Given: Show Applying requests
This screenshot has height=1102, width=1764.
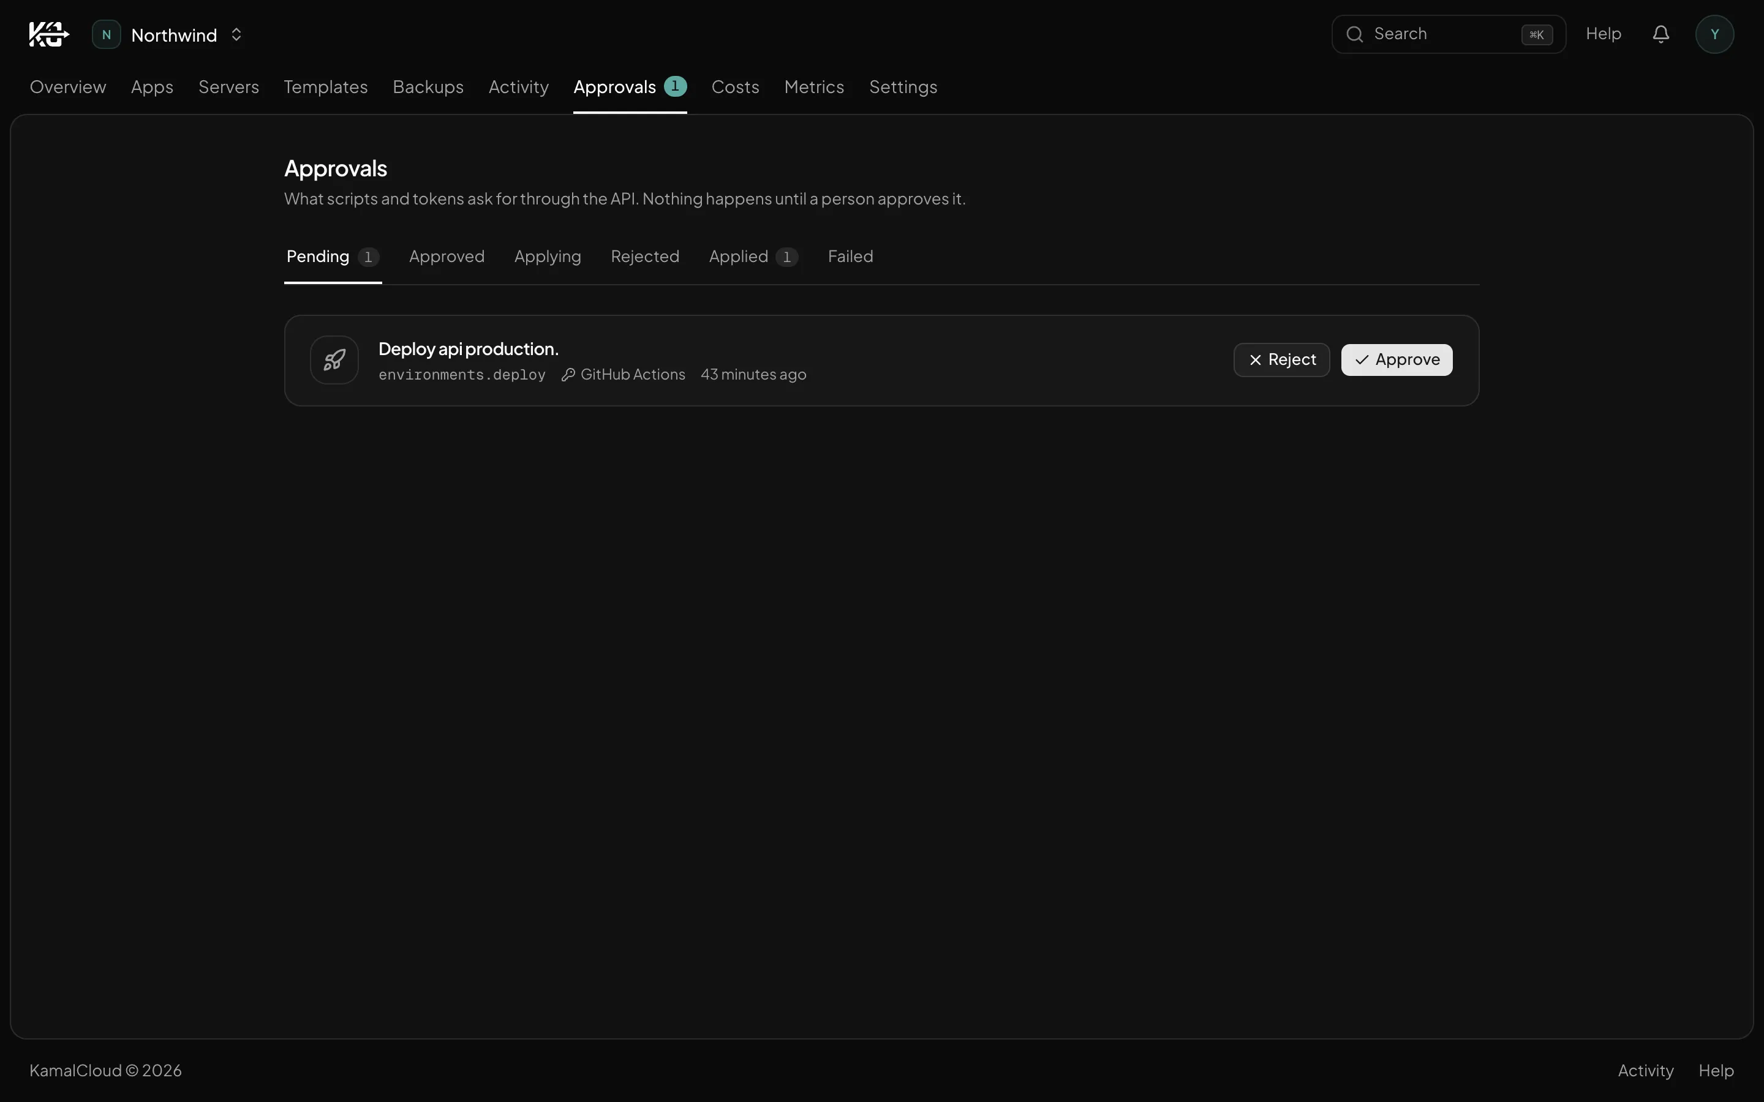Looking at the screenshot, I should coord(548,257).
